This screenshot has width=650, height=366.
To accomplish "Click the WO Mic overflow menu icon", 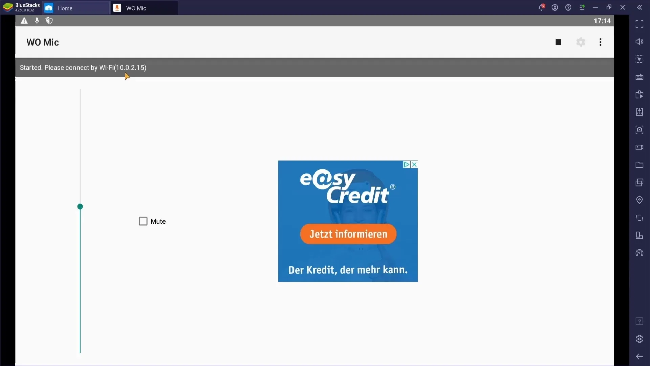I will pos(601,42).
